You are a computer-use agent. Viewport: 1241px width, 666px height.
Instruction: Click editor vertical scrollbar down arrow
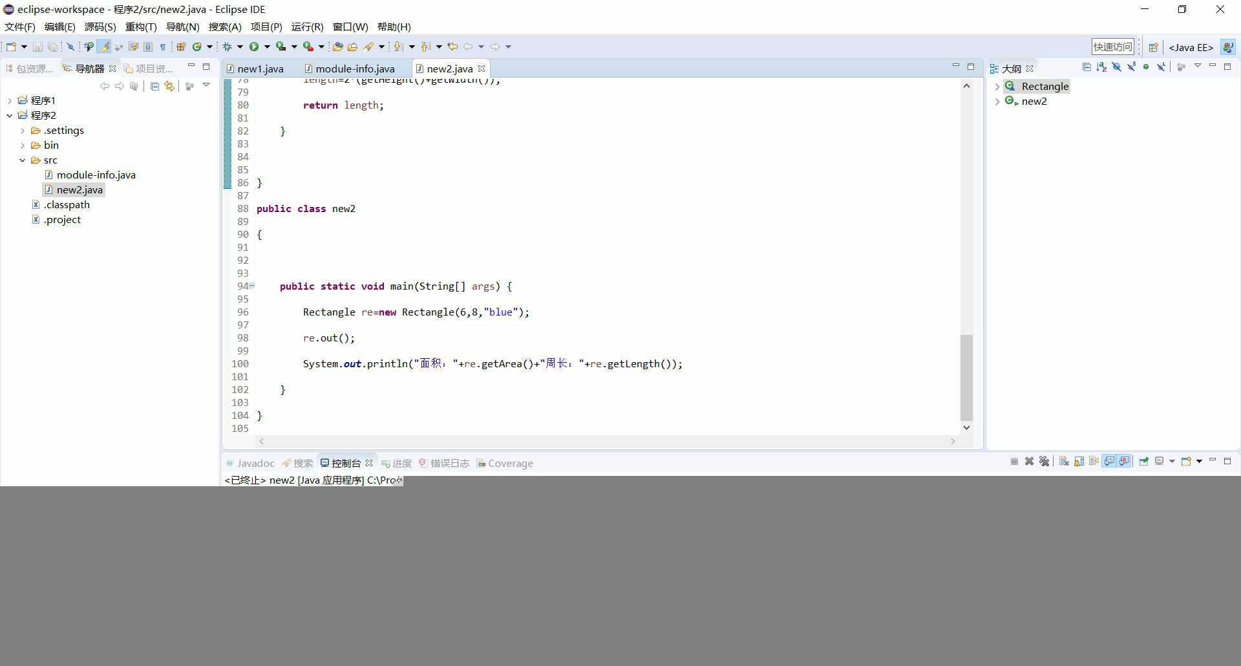click(966, 427)
